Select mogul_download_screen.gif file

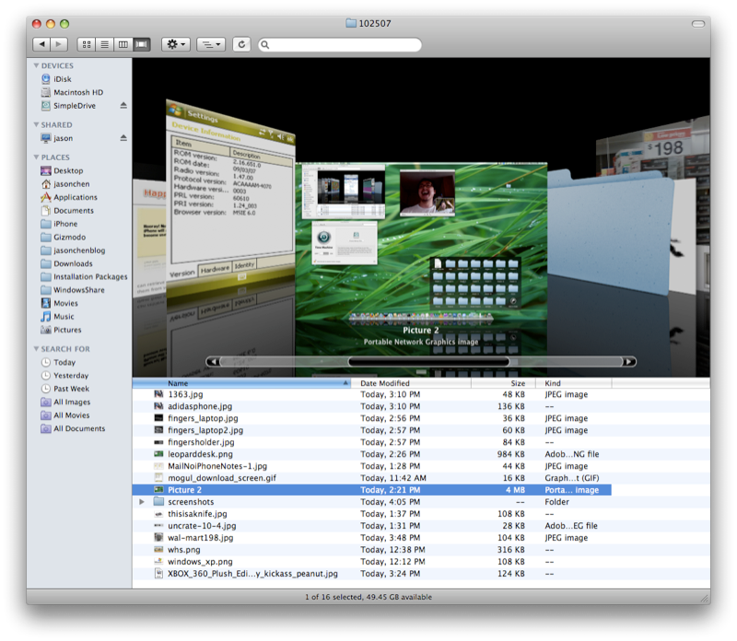click(421, 478)
